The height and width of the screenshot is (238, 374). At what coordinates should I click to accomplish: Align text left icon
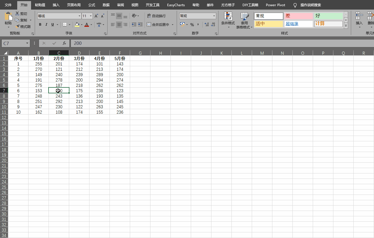tap(113, 25)
